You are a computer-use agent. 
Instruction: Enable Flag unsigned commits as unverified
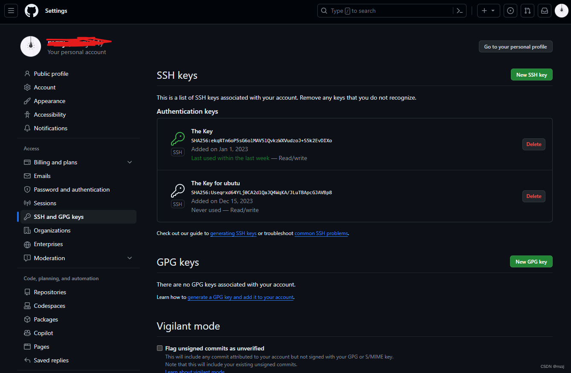160,348
